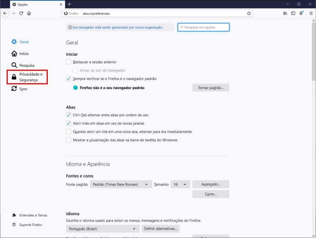The width and height of the screenshot is (316, 238).
Task: Uncheck Sempre verificar navegador padrão
Action: coord(68,78)
